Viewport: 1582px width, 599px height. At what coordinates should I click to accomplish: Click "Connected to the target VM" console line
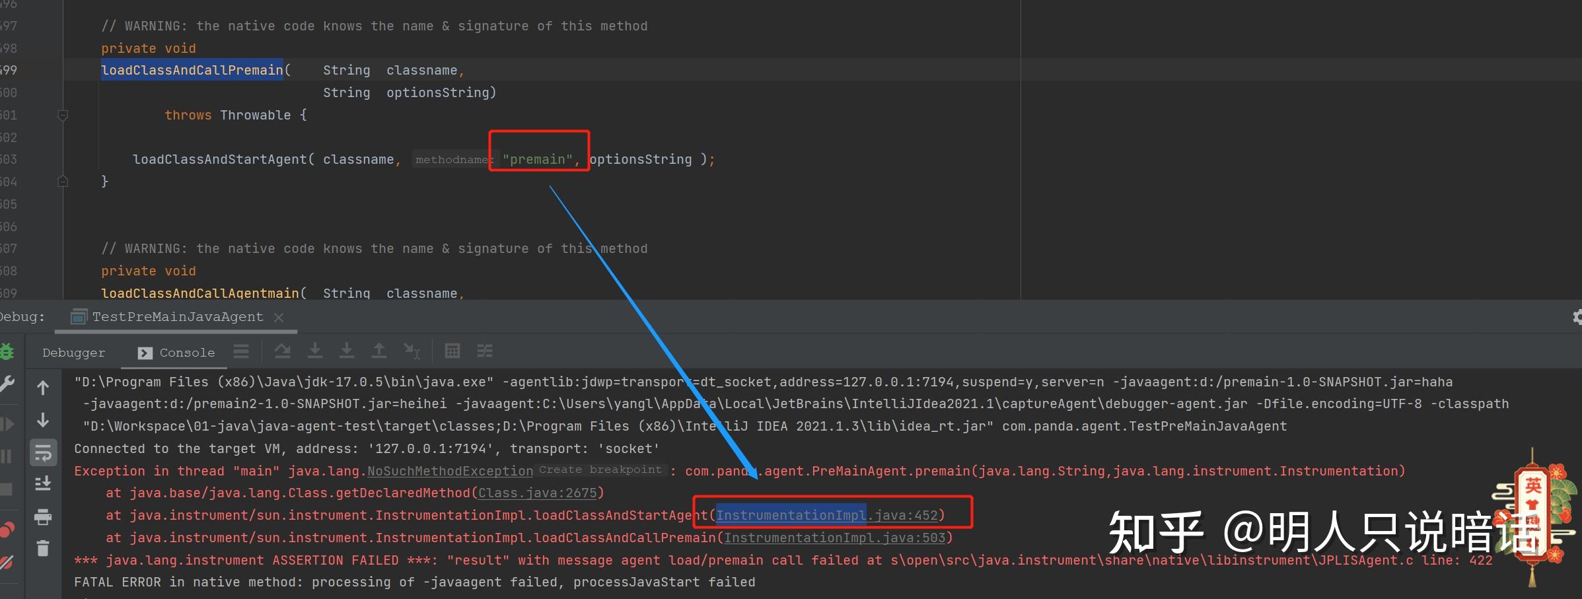pyautogui.click(x=367, y=448)
